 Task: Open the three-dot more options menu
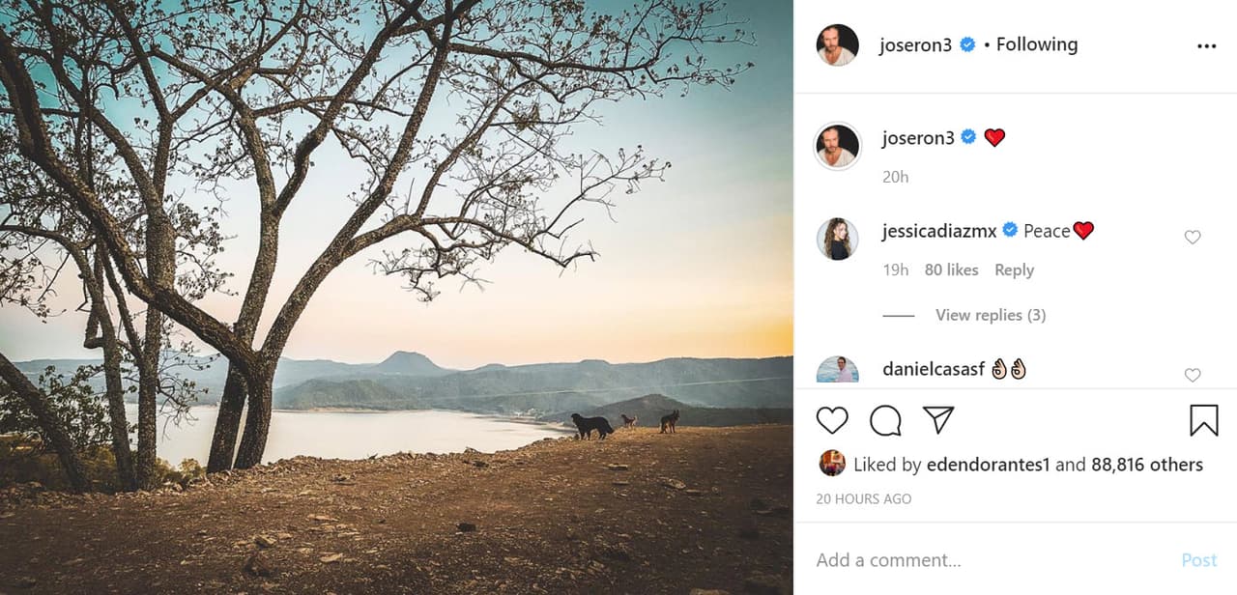click(1206, 45)
